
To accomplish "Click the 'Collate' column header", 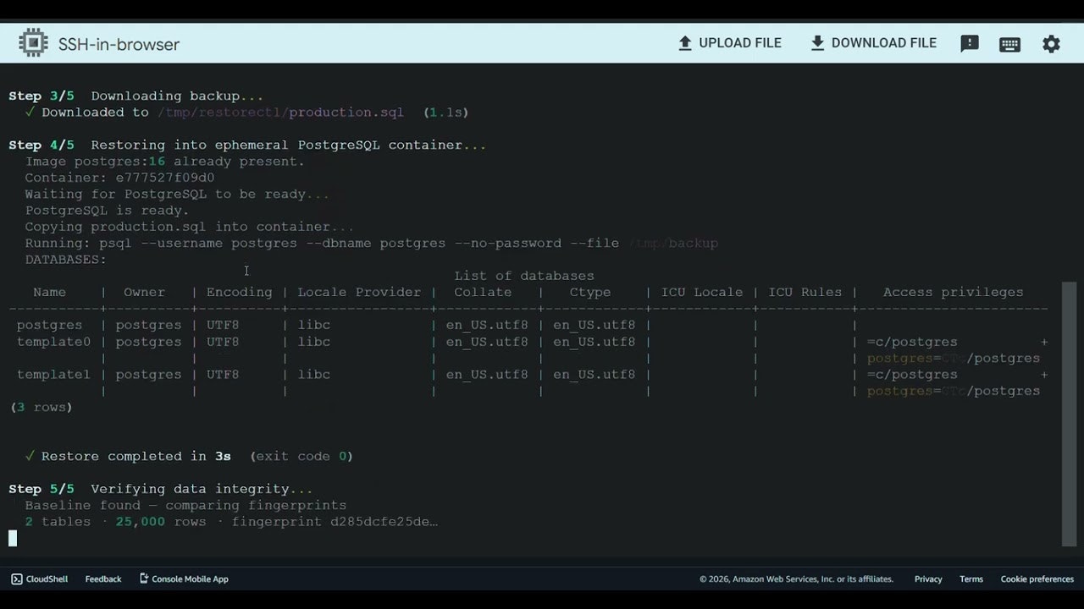I will coord(483,293).
